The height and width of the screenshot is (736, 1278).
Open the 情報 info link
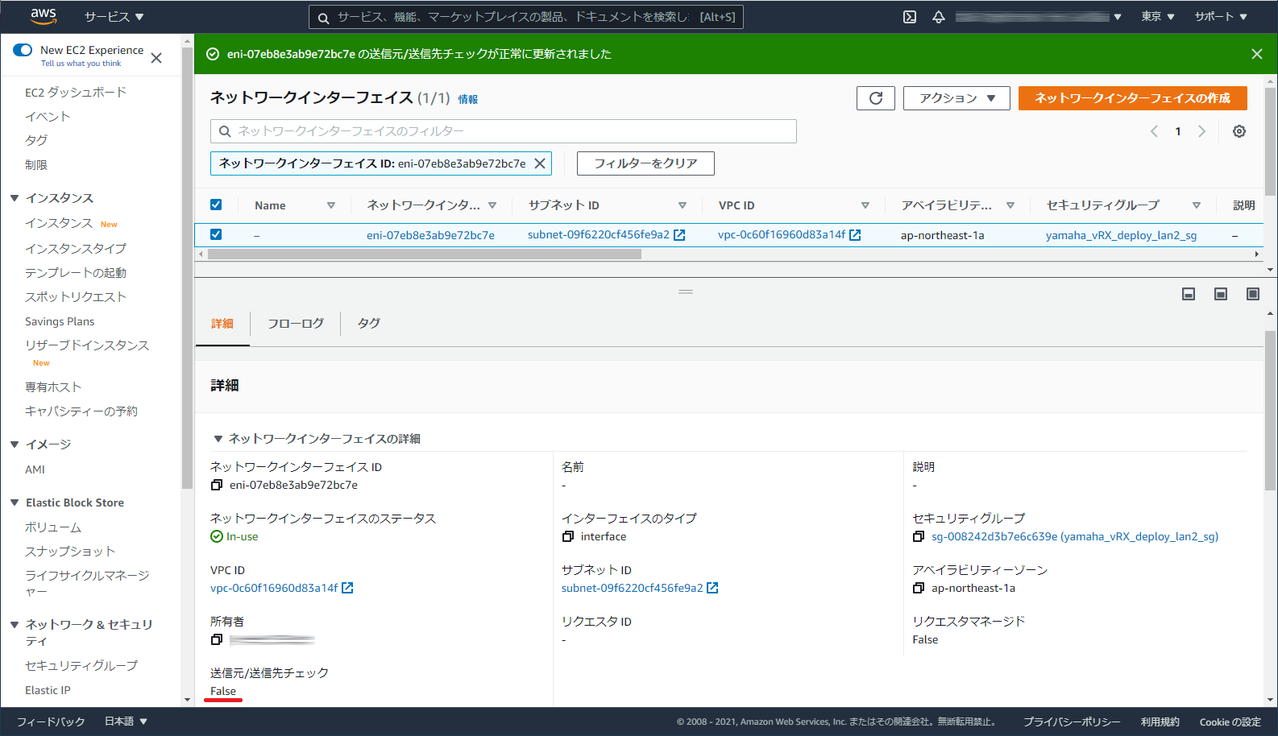(x=468, y=100)
